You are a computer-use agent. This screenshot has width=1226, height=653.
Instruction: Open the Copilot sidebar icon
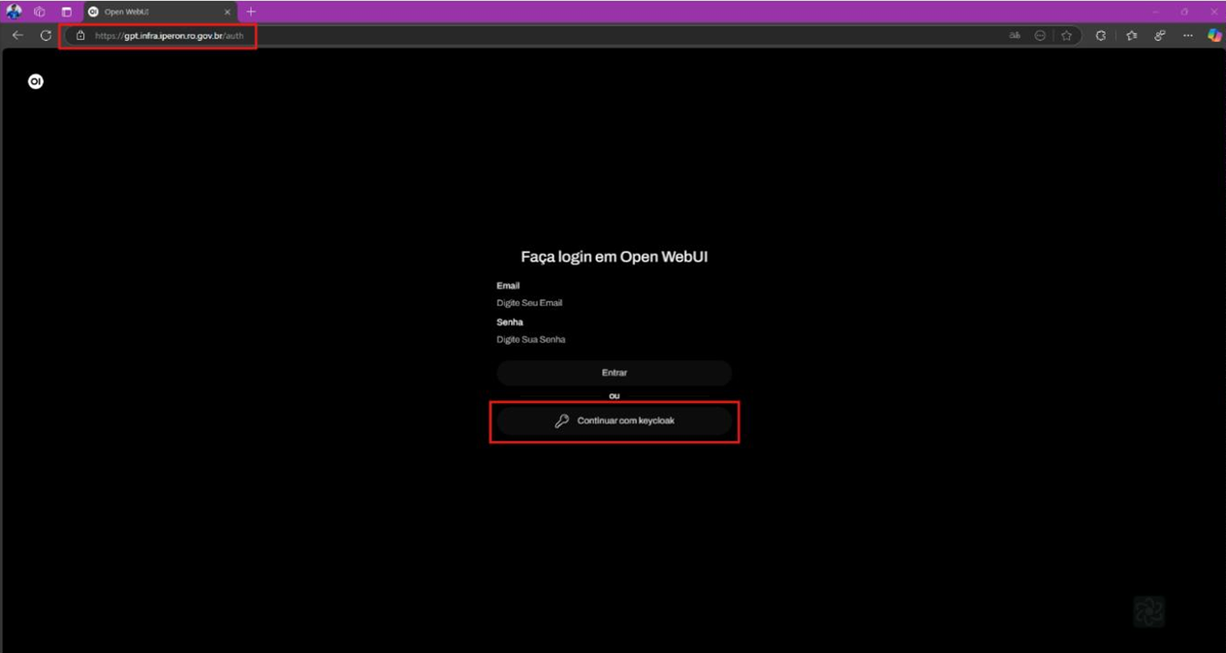point(1214,36)
